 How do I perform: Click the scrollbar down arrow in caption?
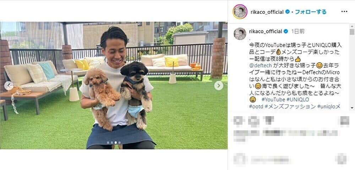tap(351, 108)
